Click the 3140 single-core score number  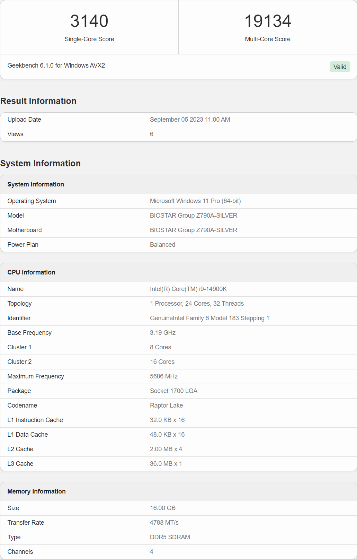[x=89, y=21]
